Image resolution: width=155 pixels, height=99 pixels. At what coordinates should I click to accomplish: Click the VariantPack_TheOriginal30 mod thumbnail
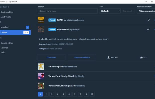41,86
